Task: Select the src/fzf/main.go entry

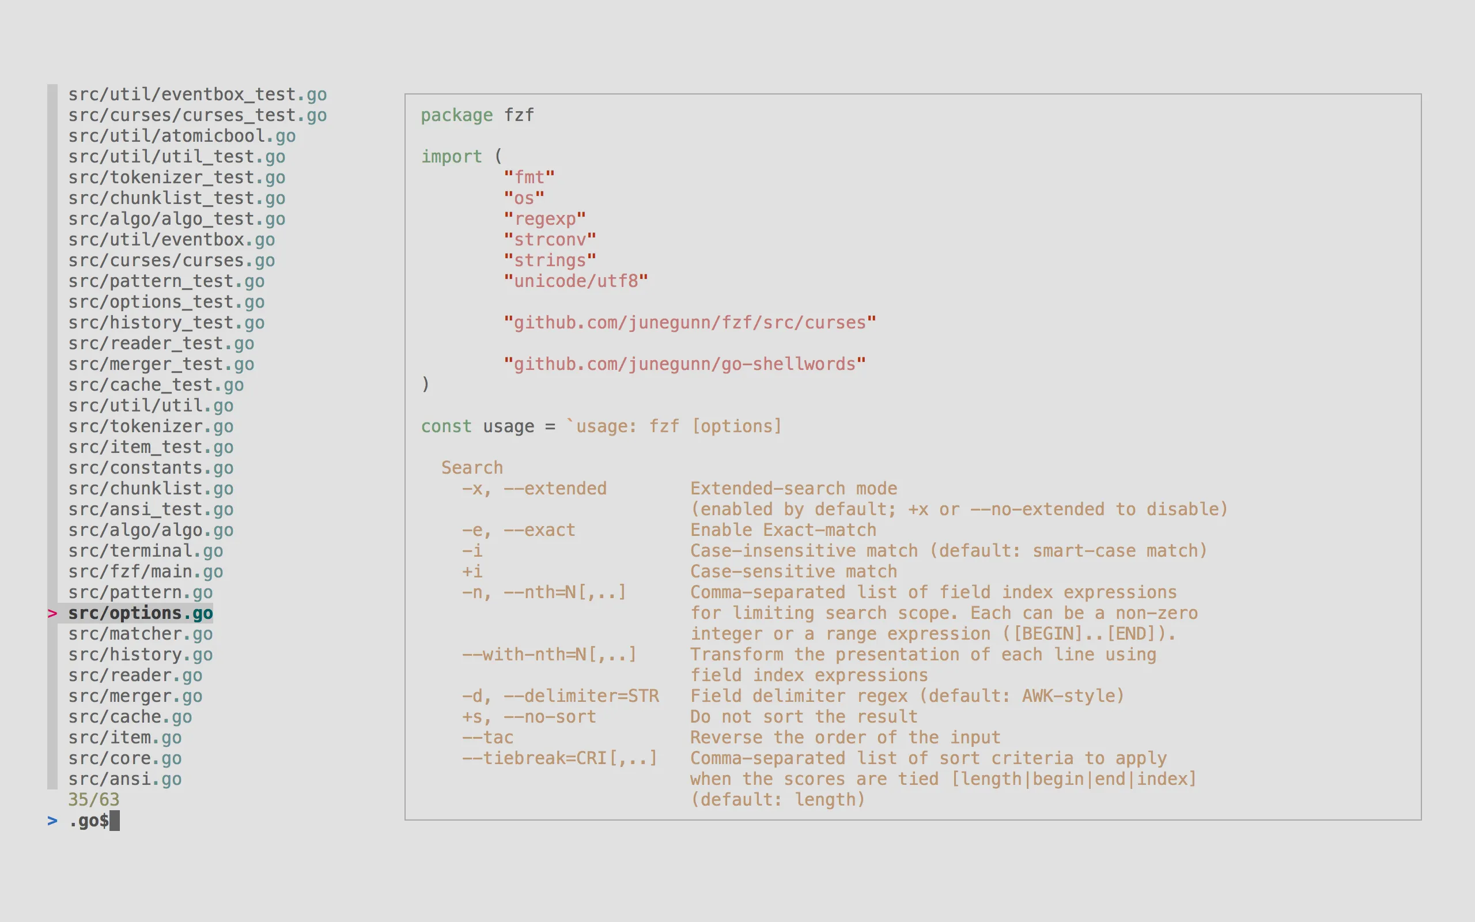Action: tap(145, 572)
